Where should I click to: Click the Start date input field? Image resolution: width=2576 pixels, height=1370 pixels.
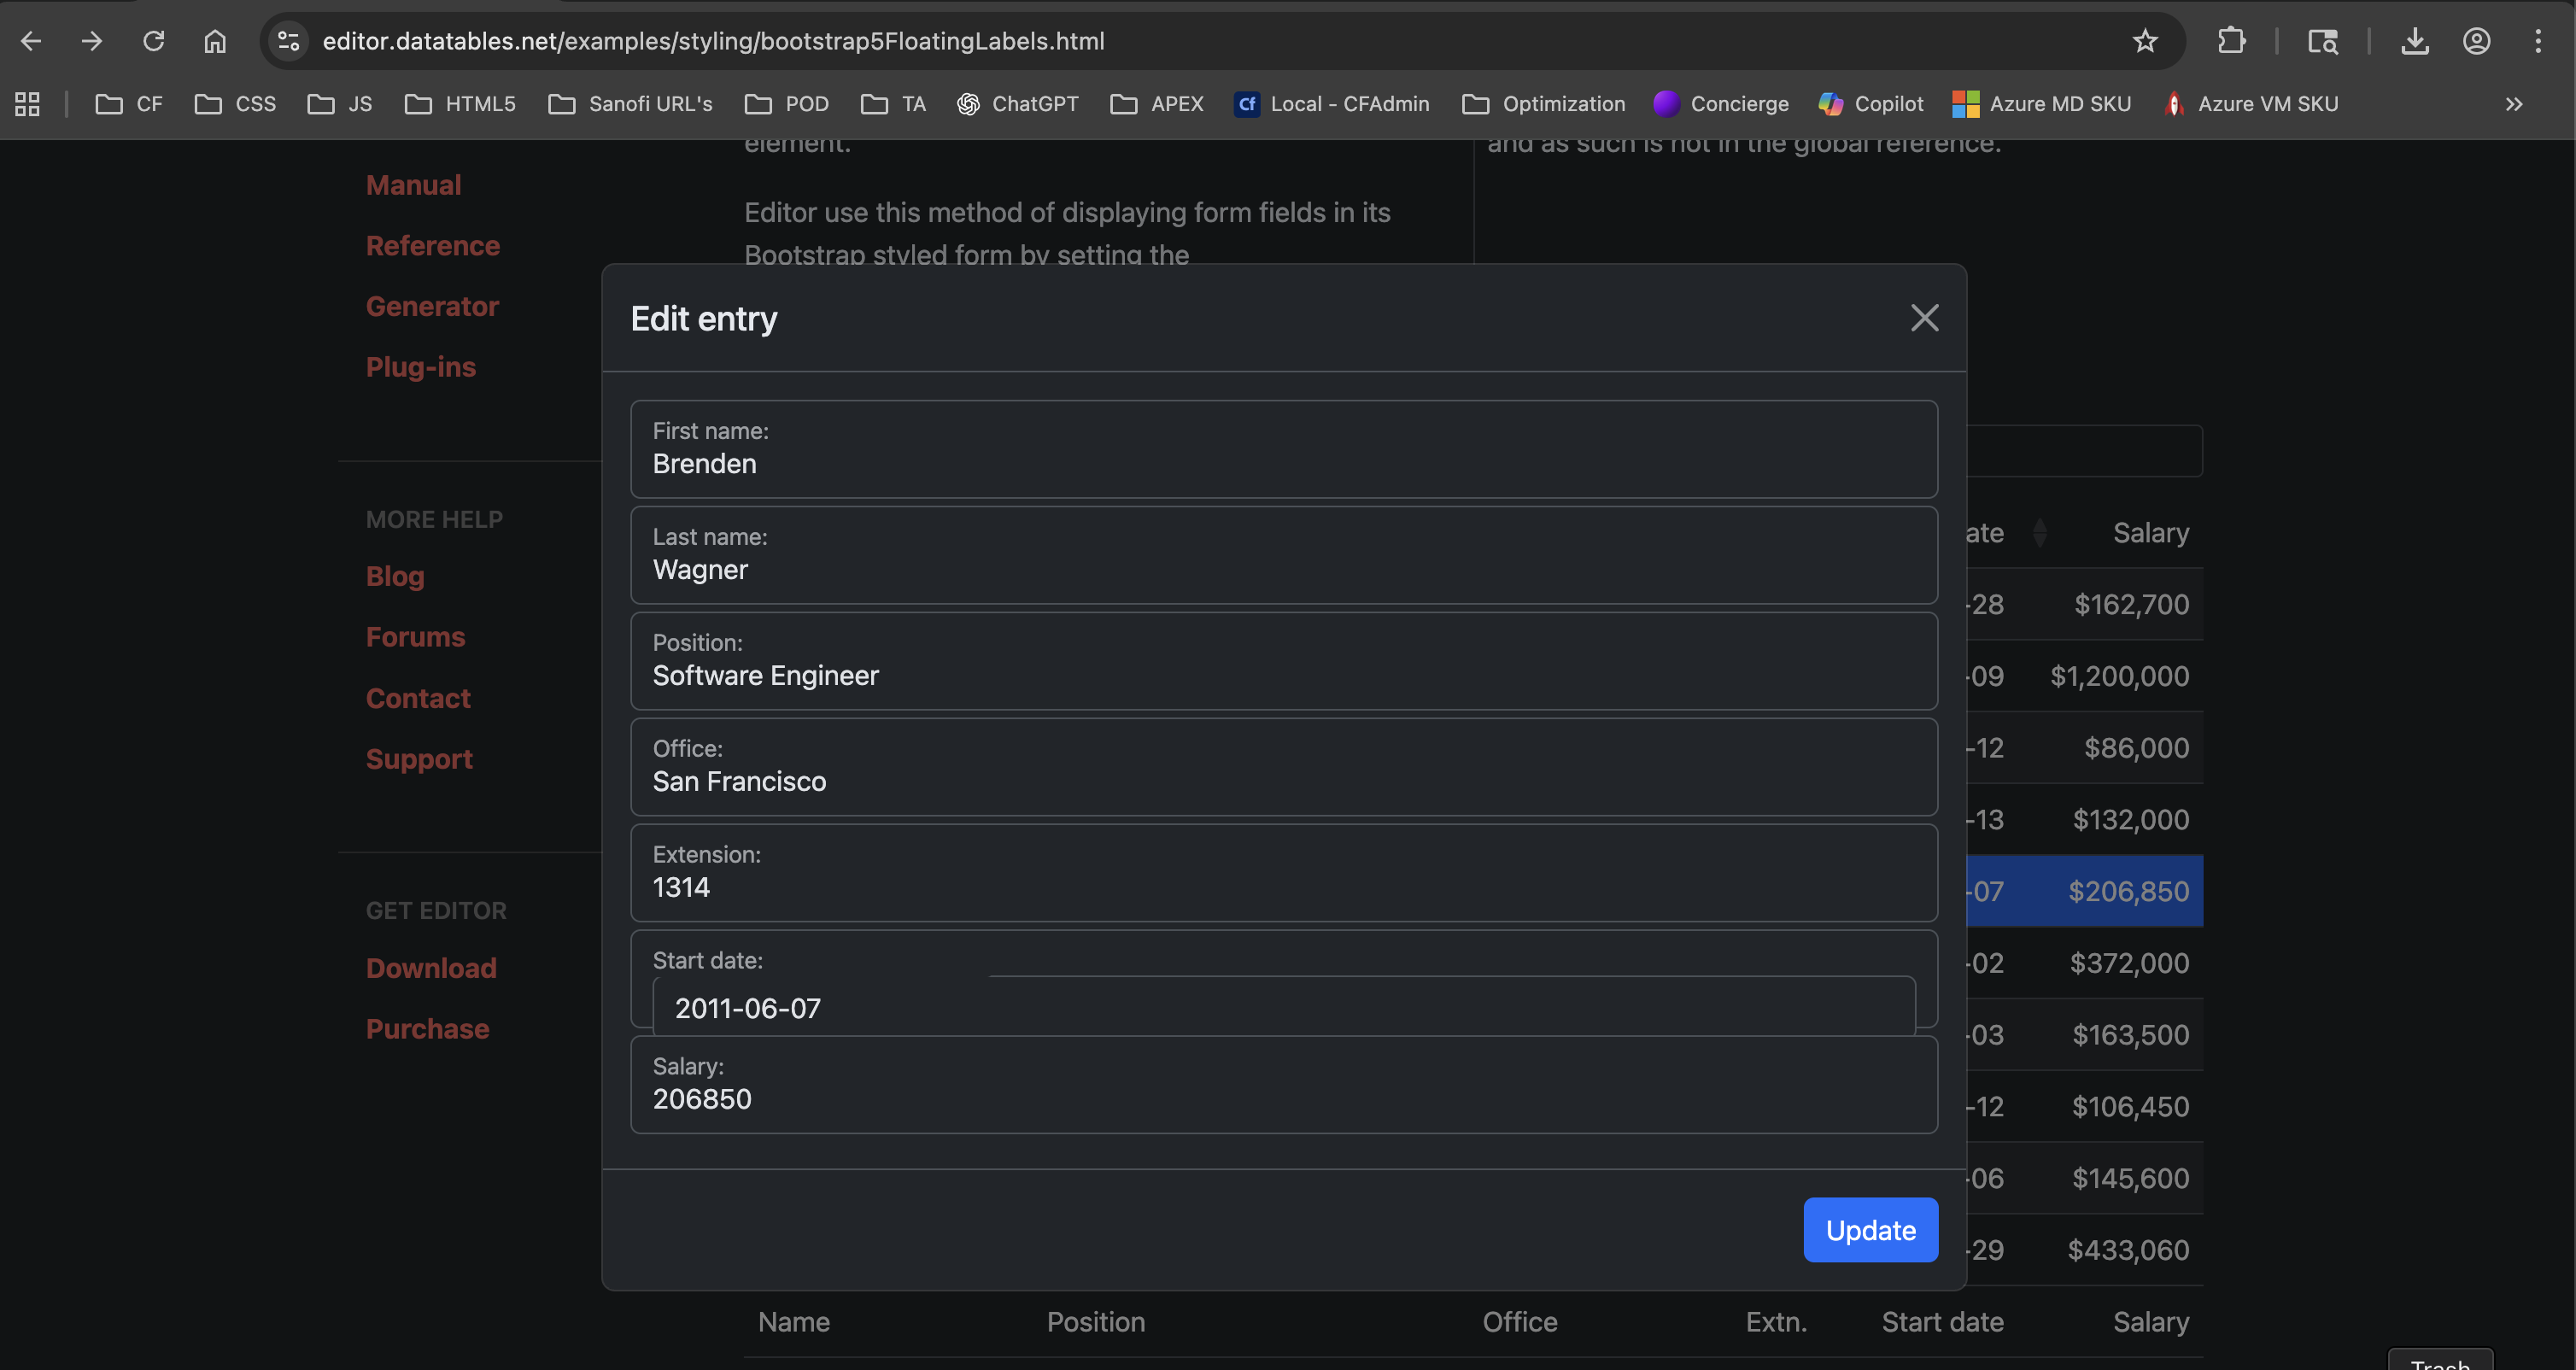pos(1283,1008)
